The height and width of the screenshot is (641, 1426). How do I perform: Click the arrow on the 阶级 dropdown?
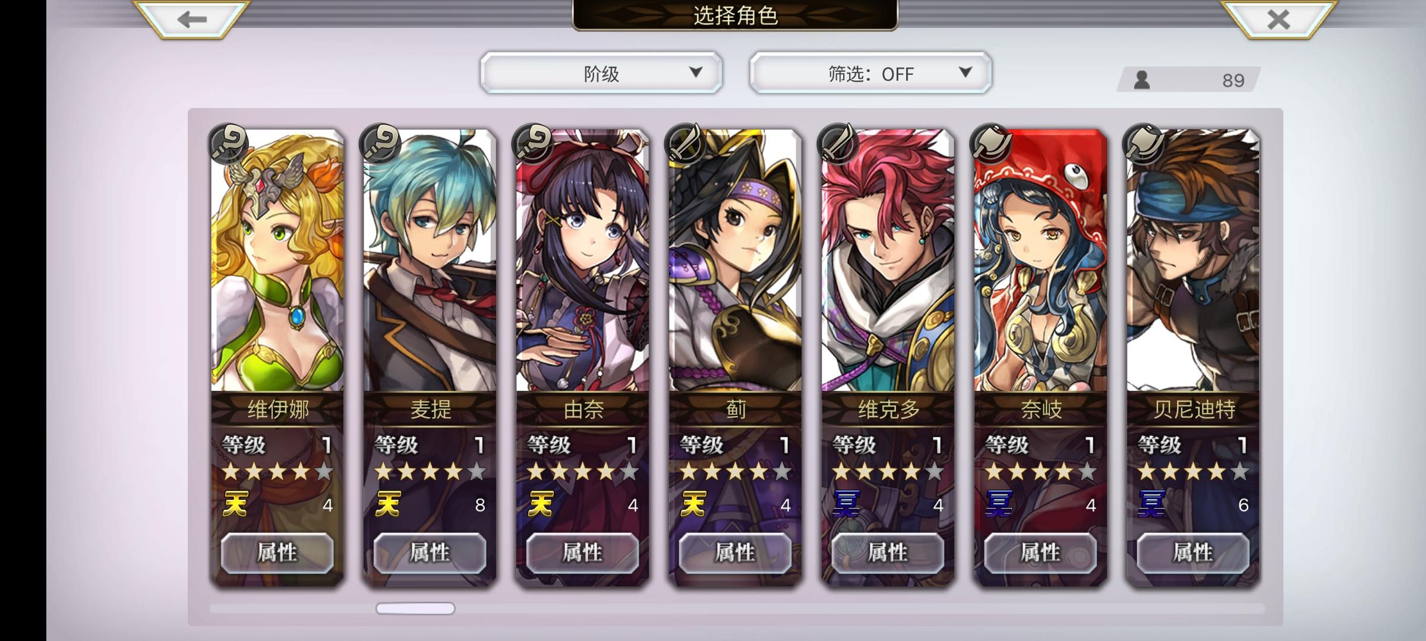[x=696, y=72]
